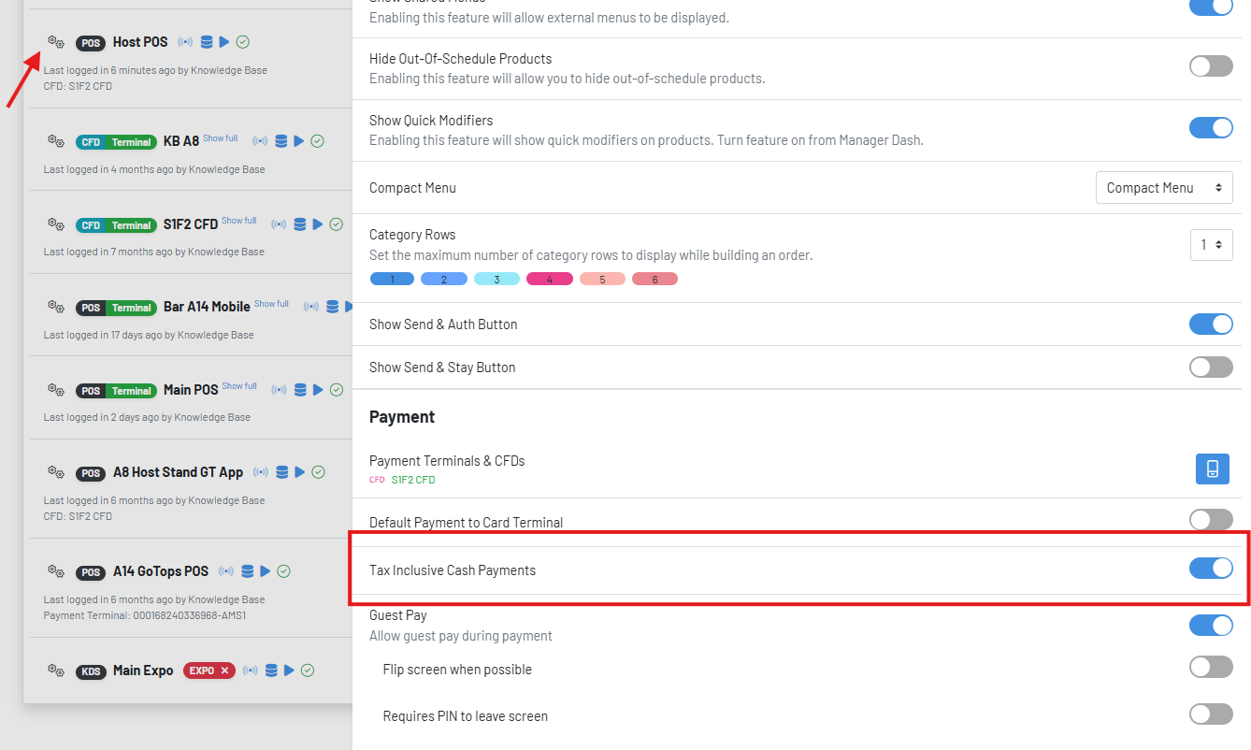Select the pink category row swatch 4

pos(549,280)
